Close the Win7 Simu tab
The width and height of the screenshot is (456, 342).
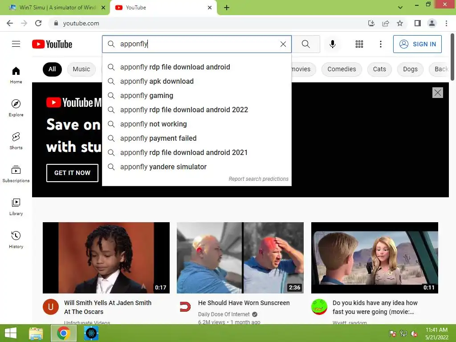pyautogui.click(x=103, y=8)
